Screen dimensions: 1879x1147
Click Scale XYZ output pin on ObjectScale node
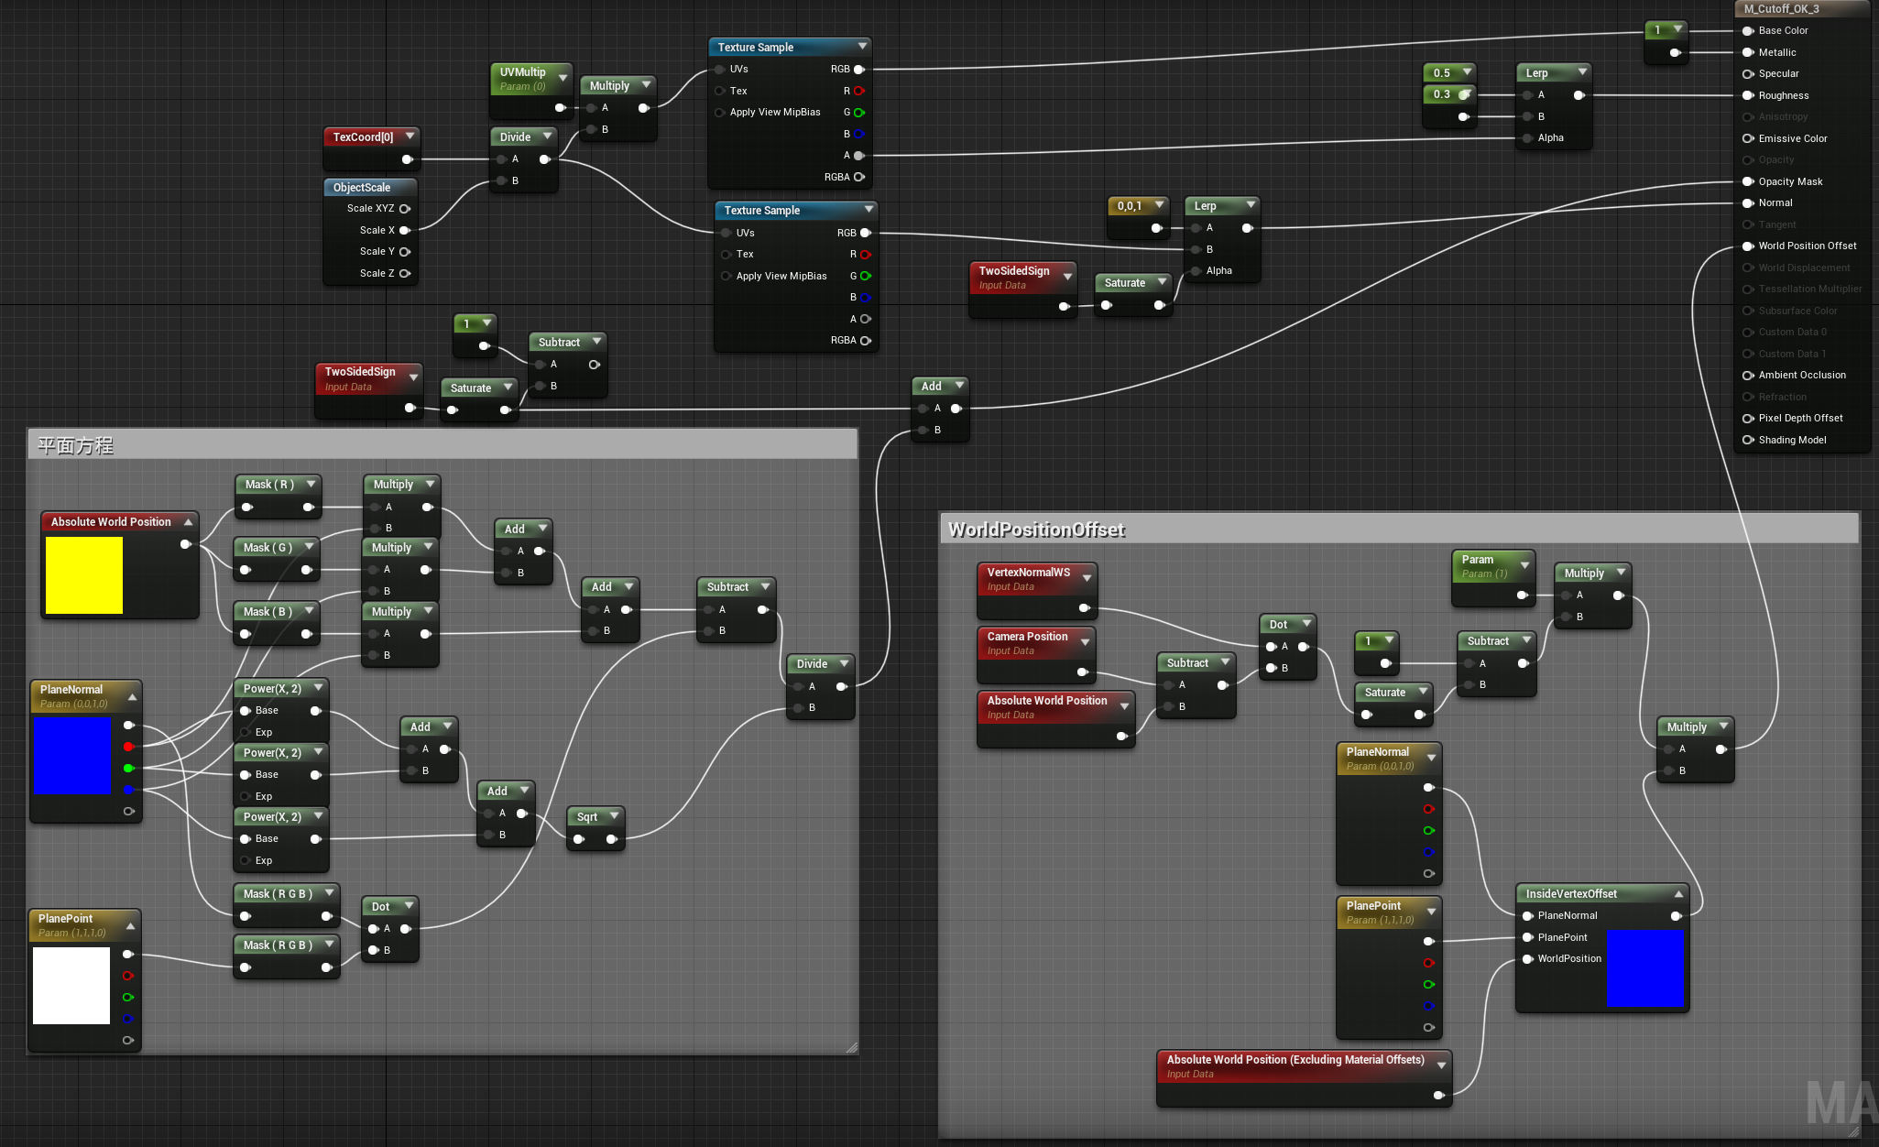pos(404,209)
